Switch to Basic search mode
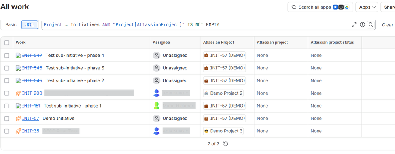 [x=11, y=25]
